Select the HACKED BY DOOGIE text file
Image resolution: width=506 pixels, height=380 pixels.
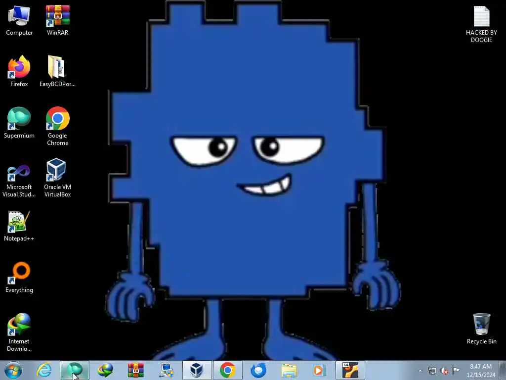pos(481,24)
